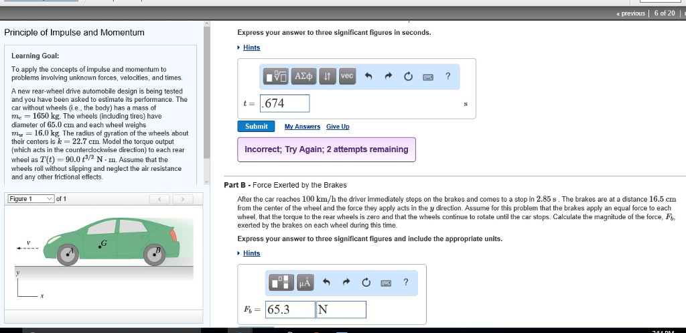The image size is (686, 333).
Task: Reset the Part A answer field
Action: coord(408,77)
